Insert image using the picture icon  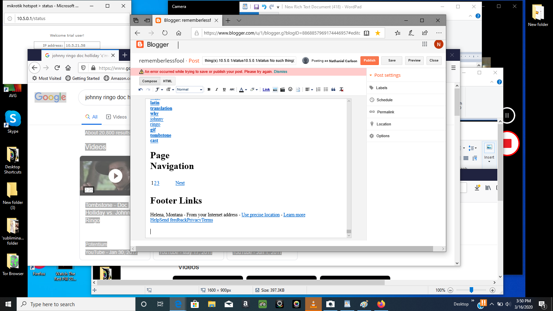tap(275, 89)
